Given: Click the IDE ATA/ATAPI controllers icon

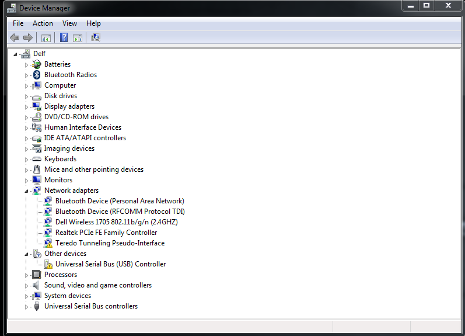Looking at the screenshot, I should (x=37, y=138).
